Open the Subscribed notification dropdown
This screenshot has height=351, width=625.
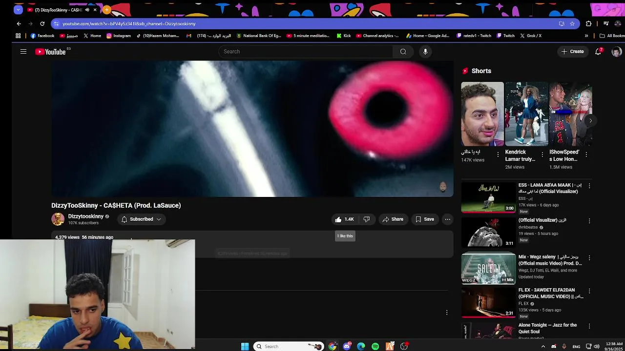point(141,219)
